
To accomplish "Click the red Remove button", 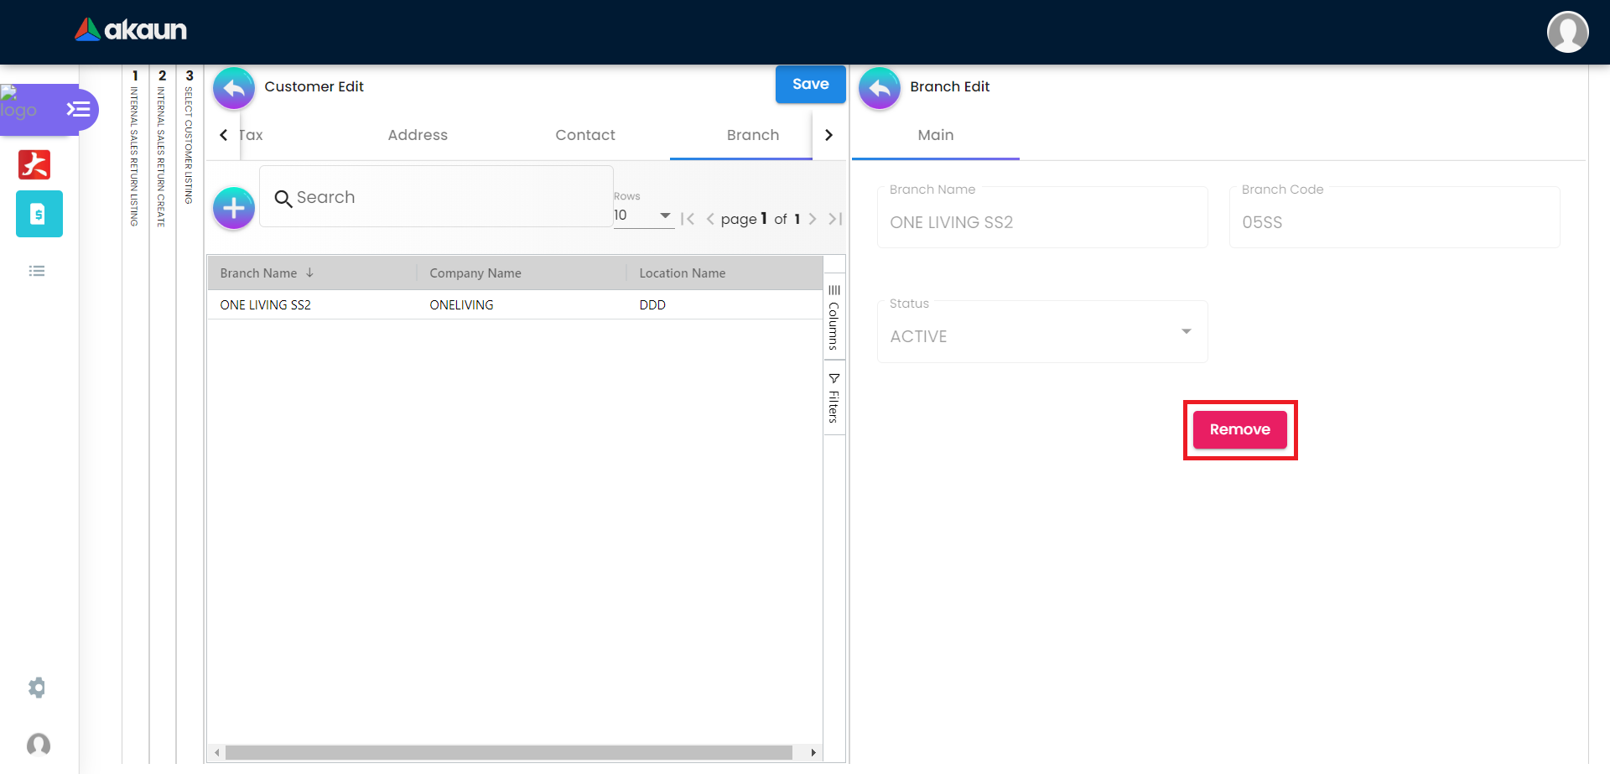I will [x=1239, y=429].
